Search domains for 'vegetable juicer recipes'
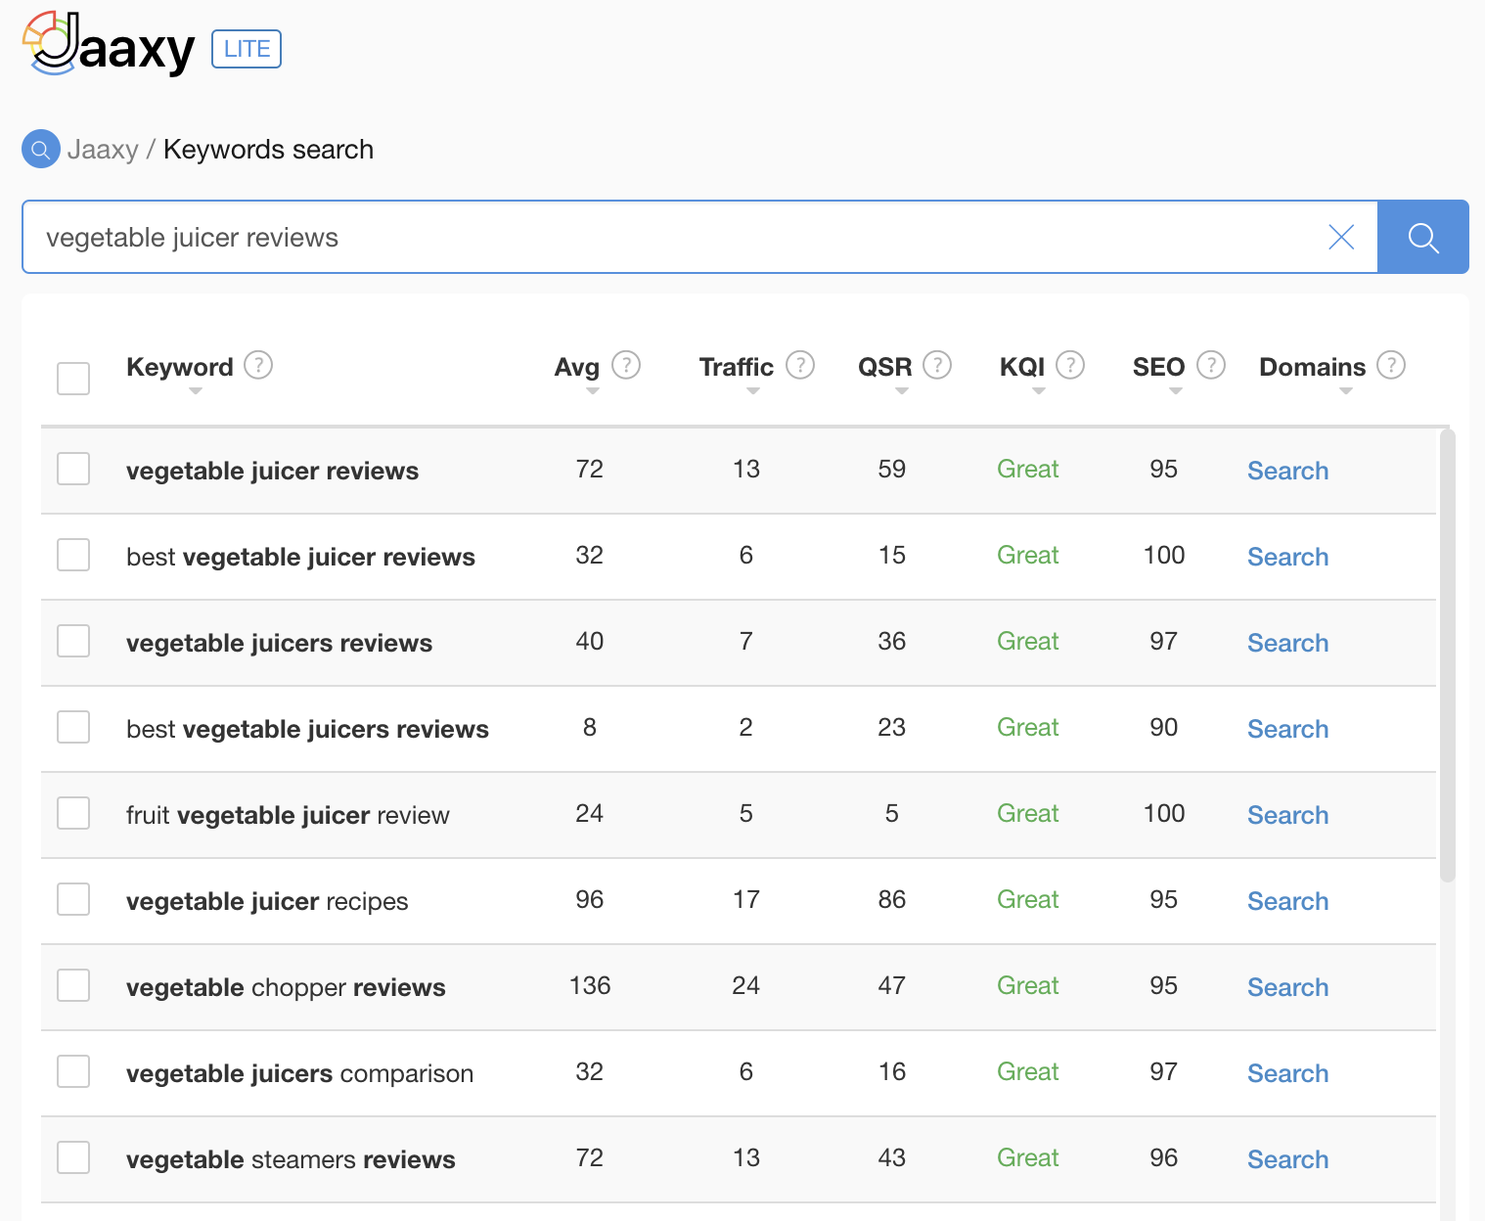Viewport: 1485px width, 1221px height. [1287, 901]
